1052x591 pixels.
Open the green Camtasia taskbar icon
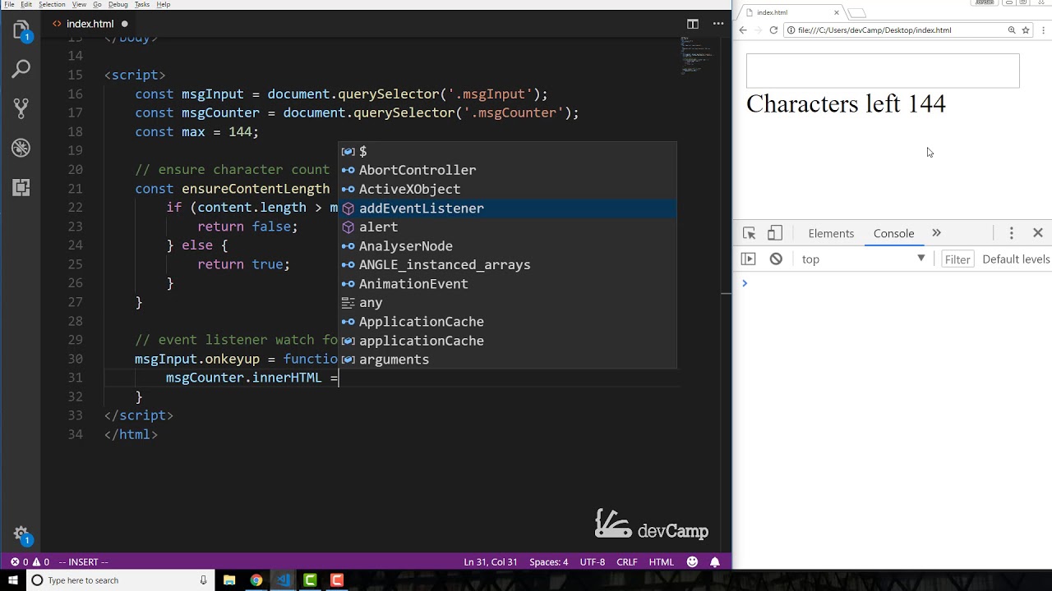click(310, 580)
